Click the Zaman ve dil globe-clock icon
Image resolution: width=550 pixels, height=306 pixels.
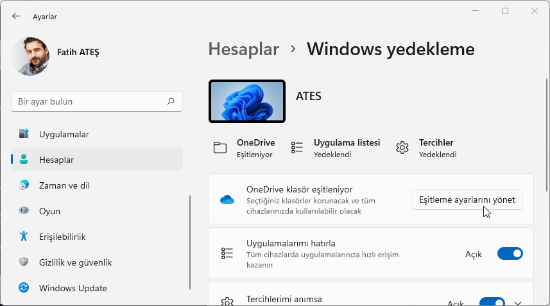[x=24, y=185]
